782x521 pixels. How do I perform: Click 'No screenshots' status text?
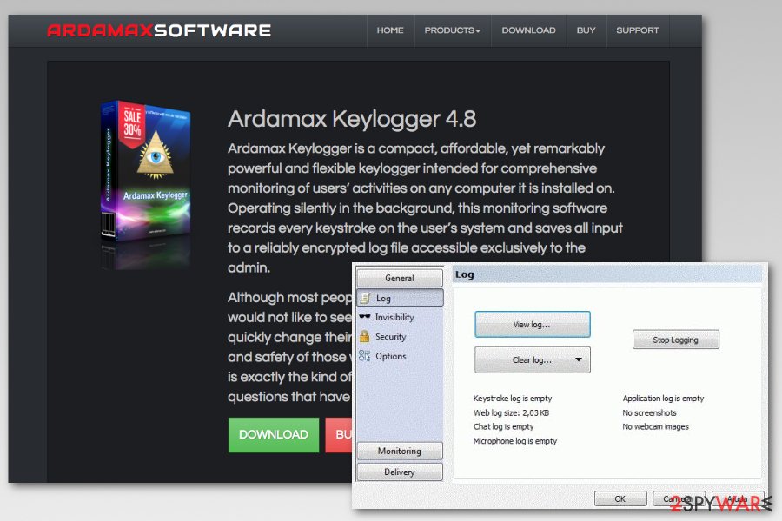pyautogui.click(x=649, y=412)
